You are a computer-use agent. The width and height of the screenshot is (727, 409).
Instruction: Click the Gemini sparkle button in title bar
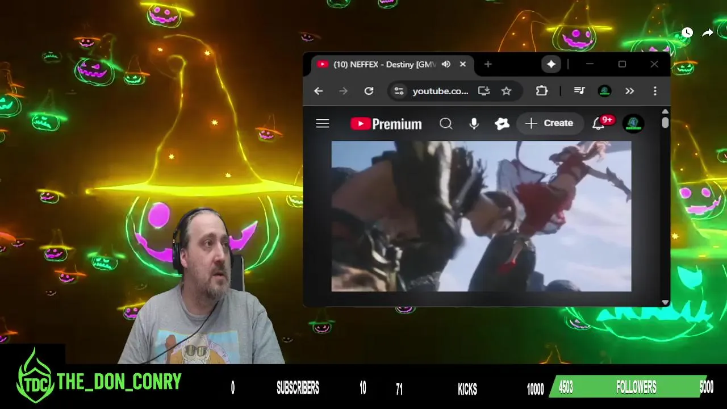(x=551, y=64)
